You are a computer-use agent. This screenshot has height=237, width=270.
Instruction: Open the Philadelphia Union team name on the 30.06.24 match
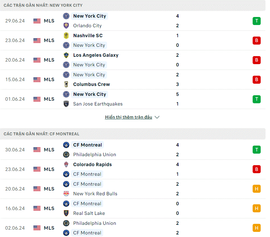[94, 155]
